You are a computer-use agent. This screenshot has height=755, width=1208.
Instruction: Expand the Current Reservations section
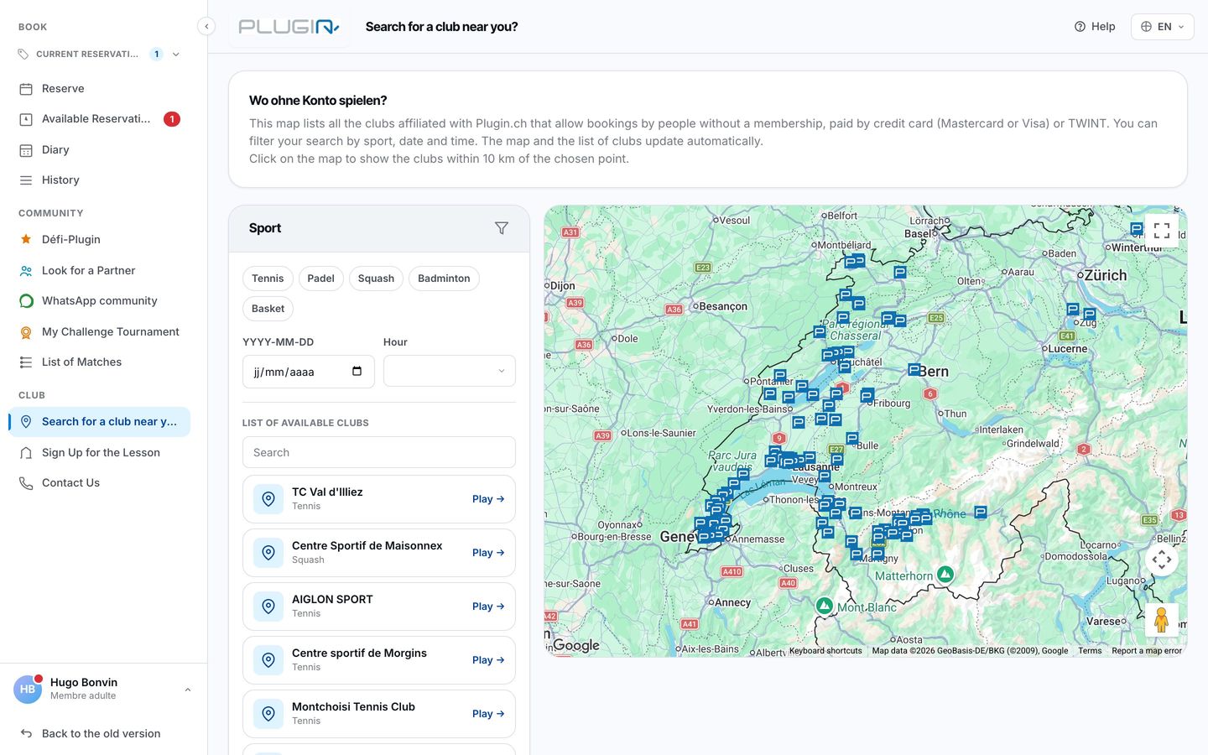99,55
